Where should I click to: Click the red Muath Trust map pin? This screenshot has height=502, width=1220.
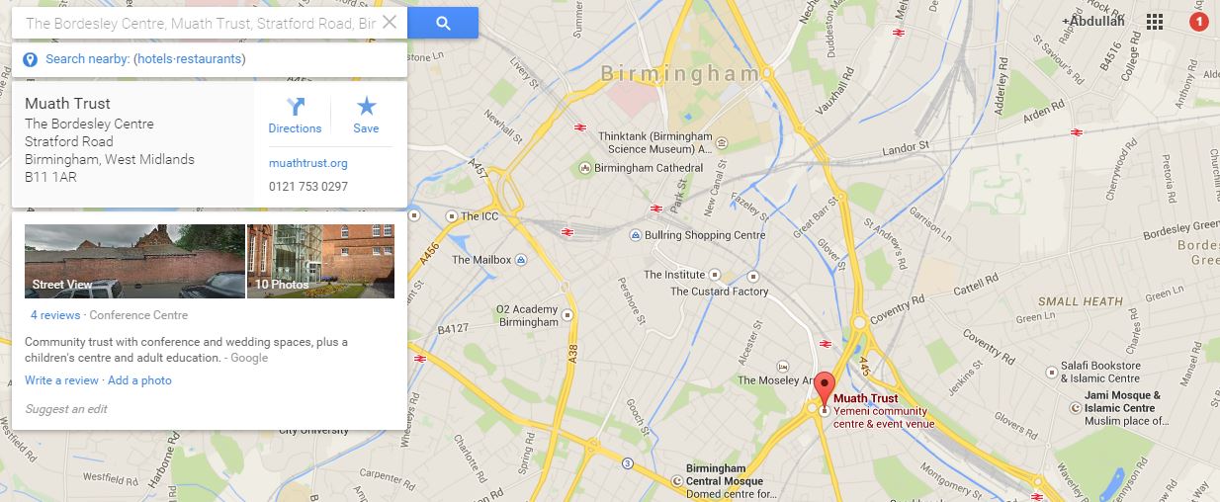(824, 390)
